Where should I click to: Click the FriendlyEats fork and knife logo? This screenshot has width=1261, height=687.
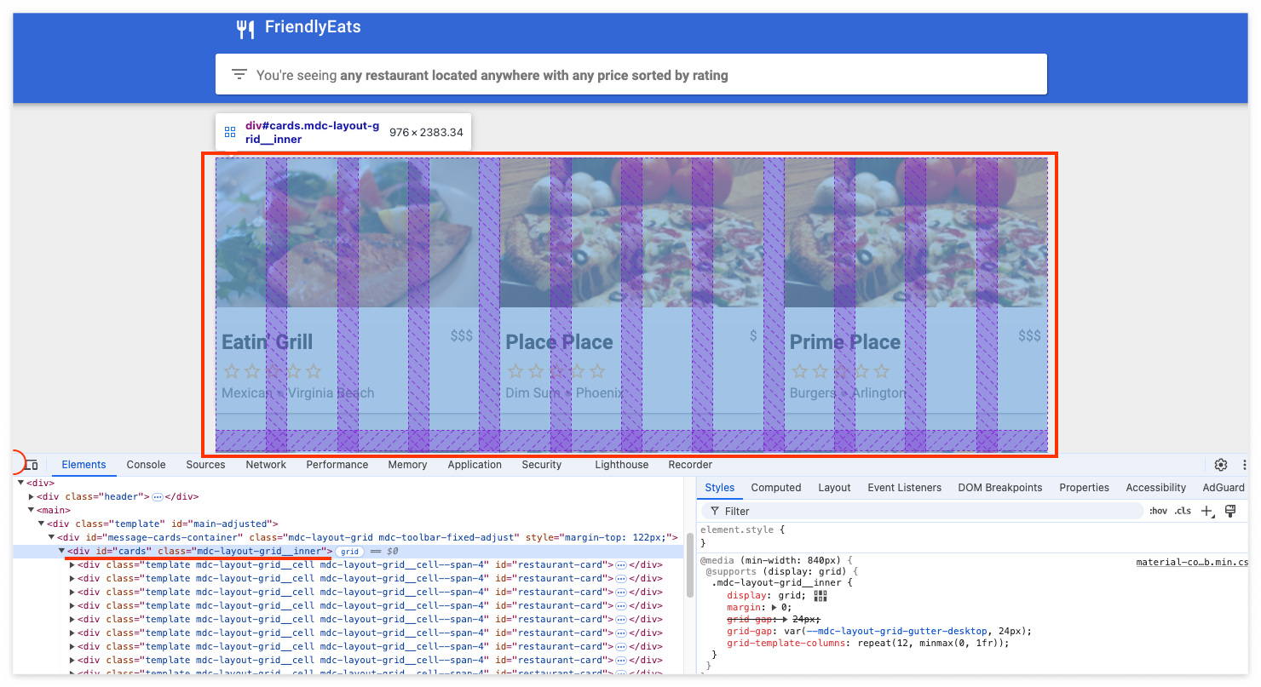245,29
